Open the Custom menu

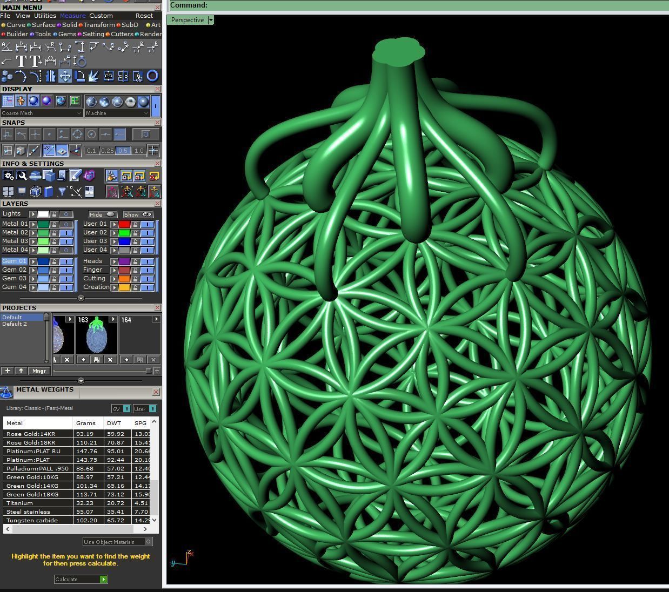coord(101,16)
